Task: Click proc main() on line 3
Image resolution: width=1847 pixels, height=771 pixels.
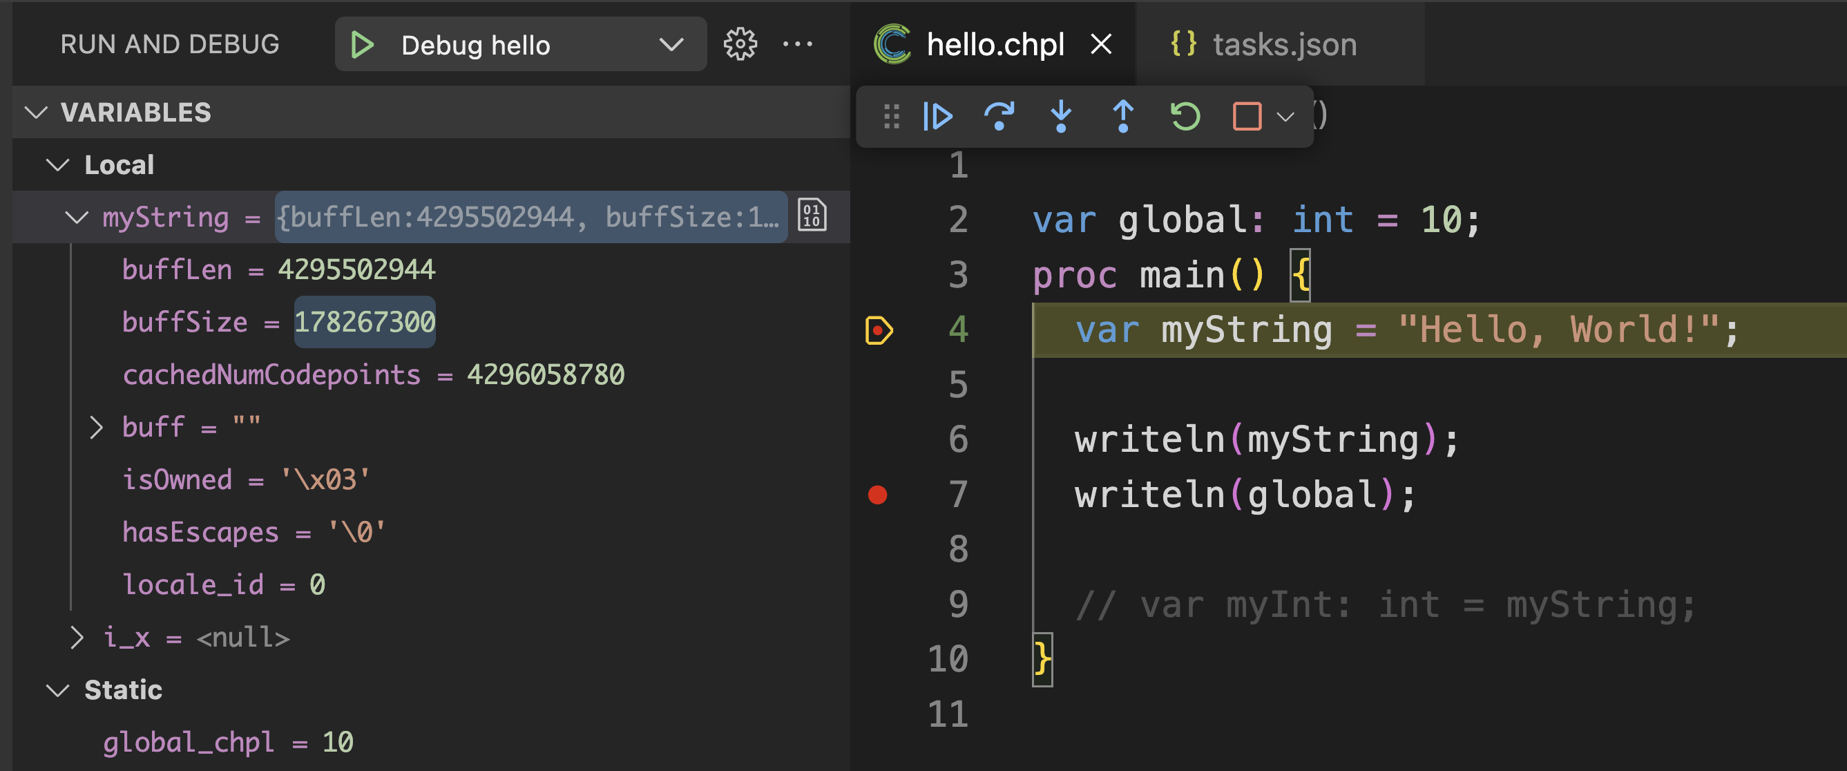Action: 1149,275
